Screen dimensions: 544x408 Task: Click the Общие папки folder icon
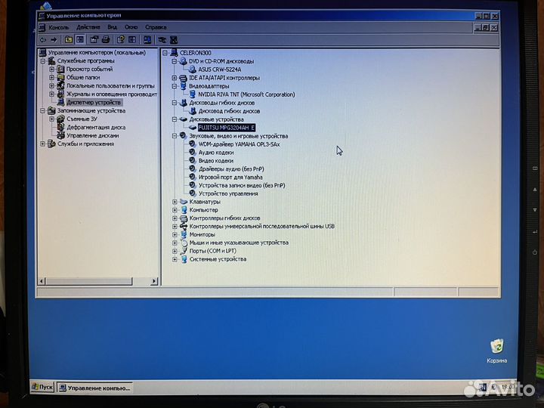(x=60, y=77)
